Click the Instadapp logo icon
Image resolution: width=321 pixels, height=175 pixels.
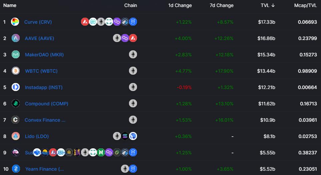16,87
